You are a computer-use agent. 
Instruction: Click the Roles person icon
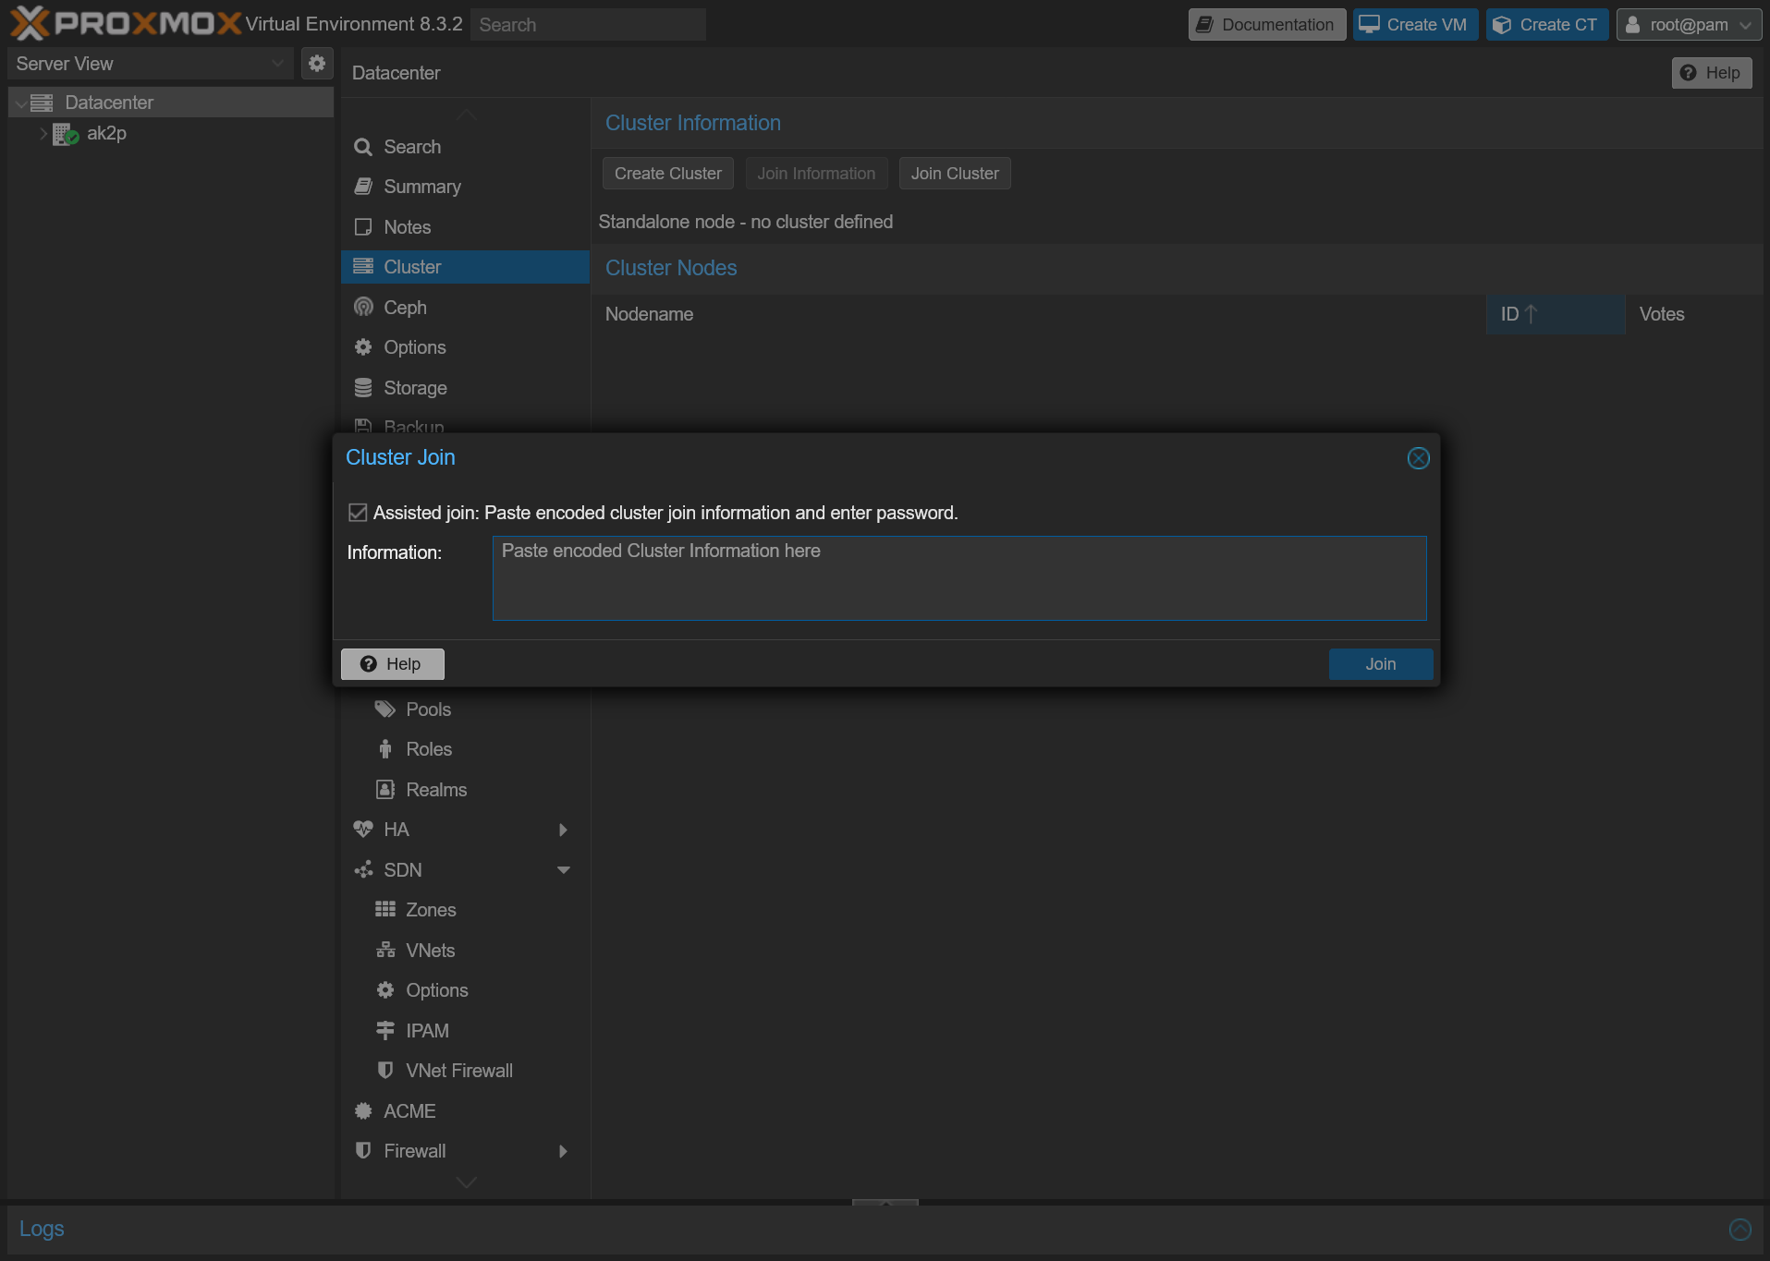coord(385,749)
